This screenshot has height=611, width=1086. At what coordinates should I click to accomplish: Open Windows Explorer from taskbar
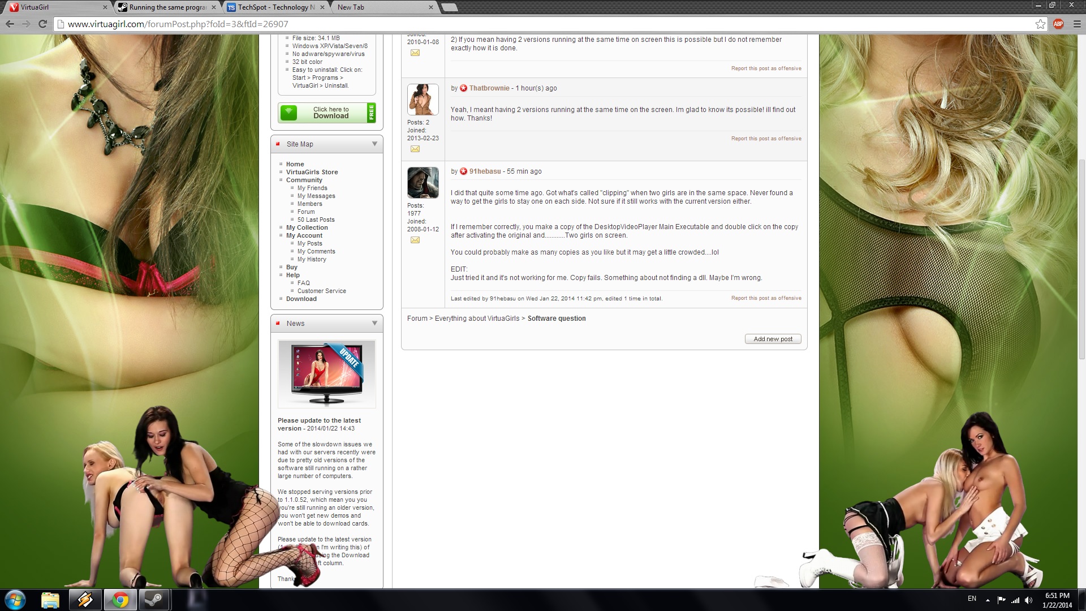click(x=50, y=600)
